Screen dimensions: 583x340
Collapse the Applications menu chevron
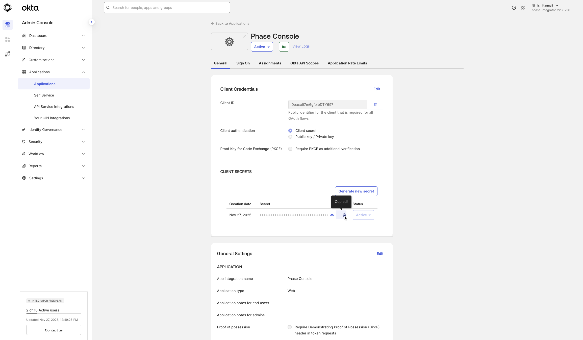pos(83,72)
